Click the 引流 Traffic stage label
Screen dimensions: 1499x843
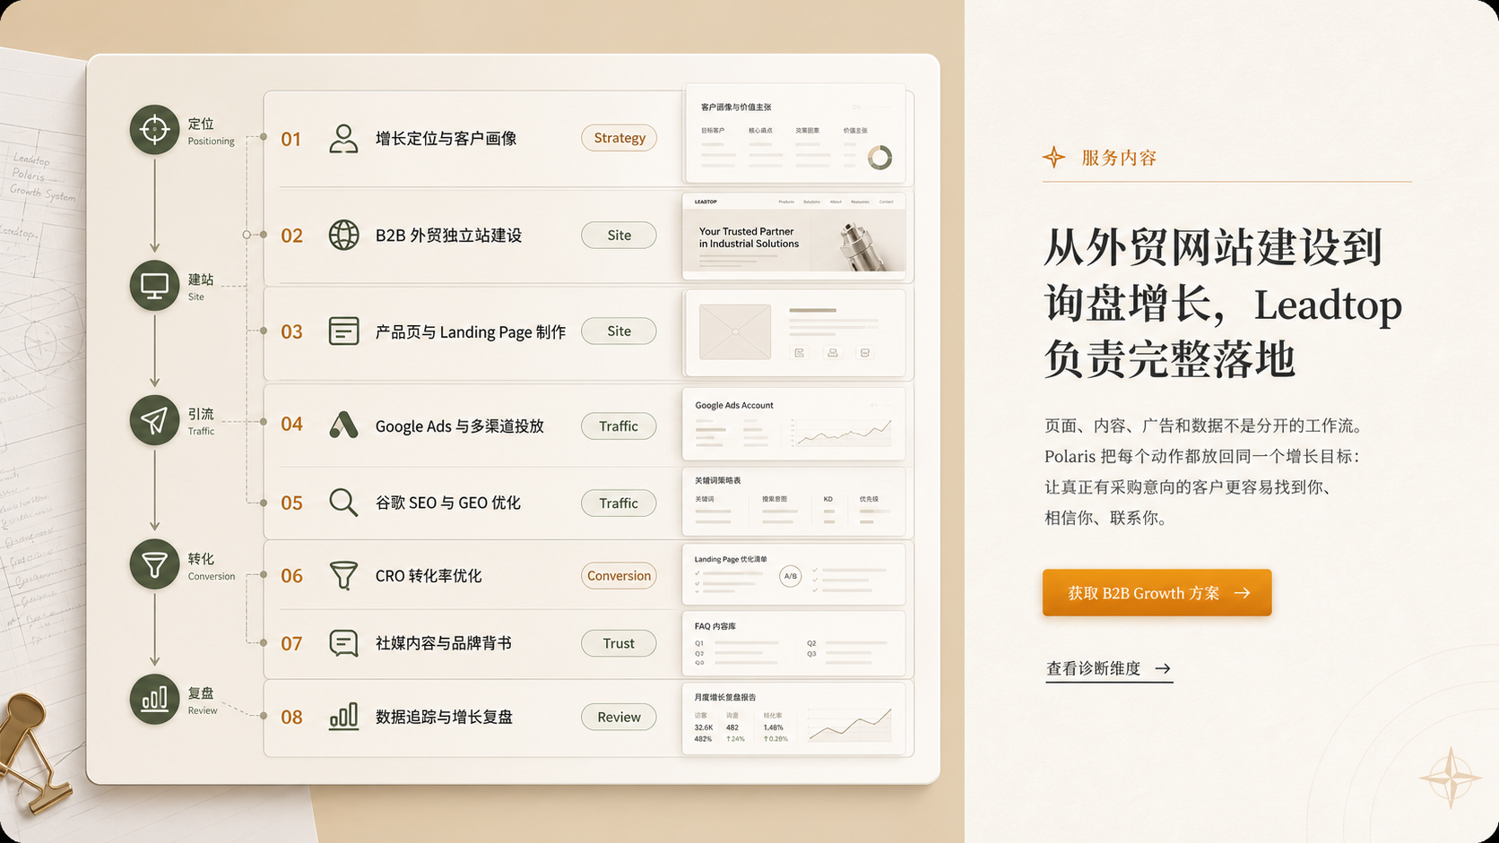click(x=201, y=421)
